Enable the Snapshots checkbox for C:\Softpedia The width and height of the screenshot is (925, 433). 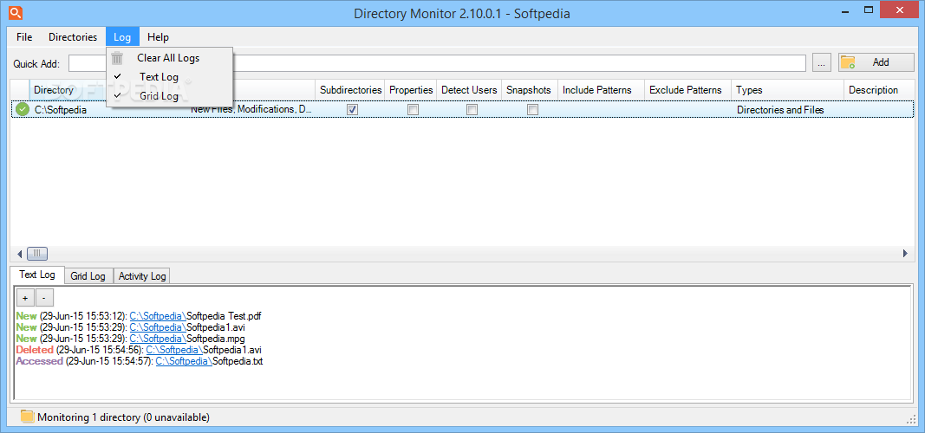(x=532, y=110)
